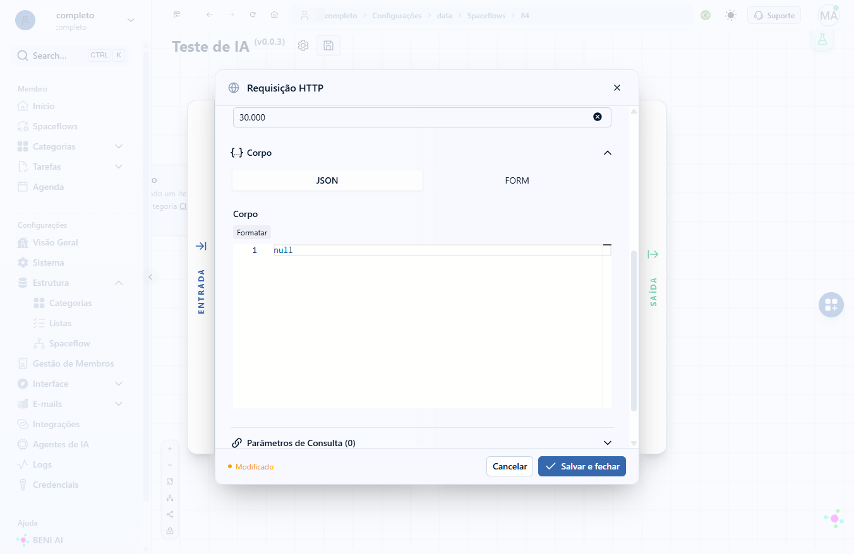The image size is (854, 554).
Task: Expand Parâmetros de Consulta section
Action: click(608, 443)
